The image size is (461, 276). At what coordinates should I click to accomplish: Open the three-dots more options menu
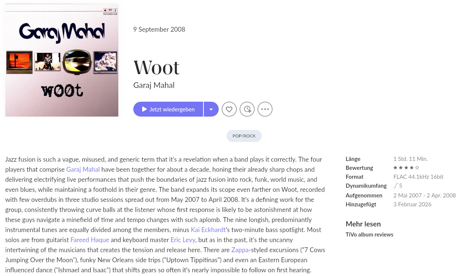(265, 110)
